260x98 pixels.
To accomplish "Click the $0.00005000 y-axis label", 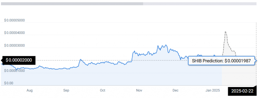I will coord(14,20).
